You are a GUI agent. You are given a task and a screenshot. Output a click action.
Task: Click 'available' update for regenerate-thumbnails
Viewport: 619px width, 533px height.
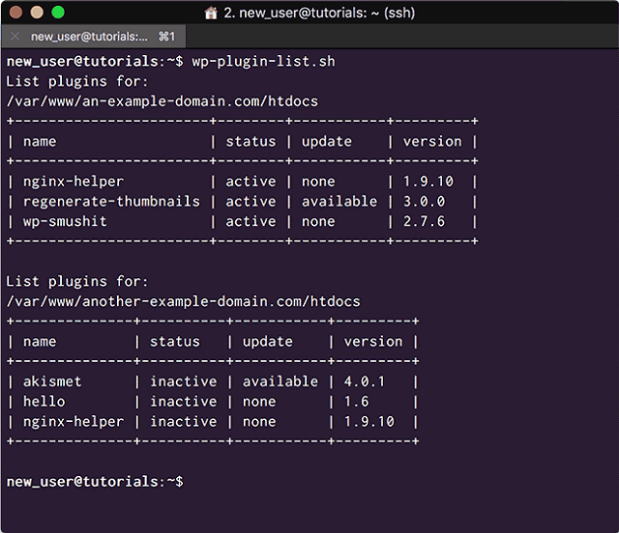pos(339,202)
